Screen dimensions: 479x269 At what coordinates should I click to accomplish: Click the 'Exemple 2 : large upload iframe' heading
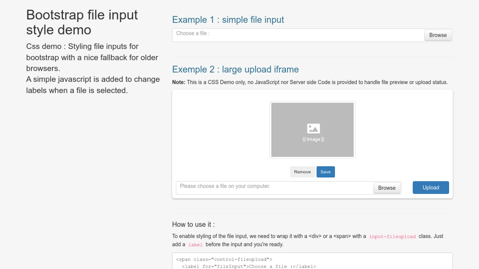coord(236,69)
